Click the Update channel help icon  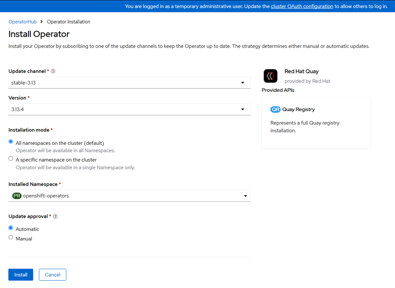pyautogui.click(x=53, y=72)
